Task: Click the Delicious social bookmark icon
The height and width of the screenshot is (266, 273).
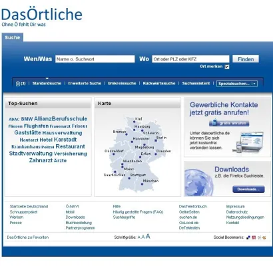Action: click(248, 237)
